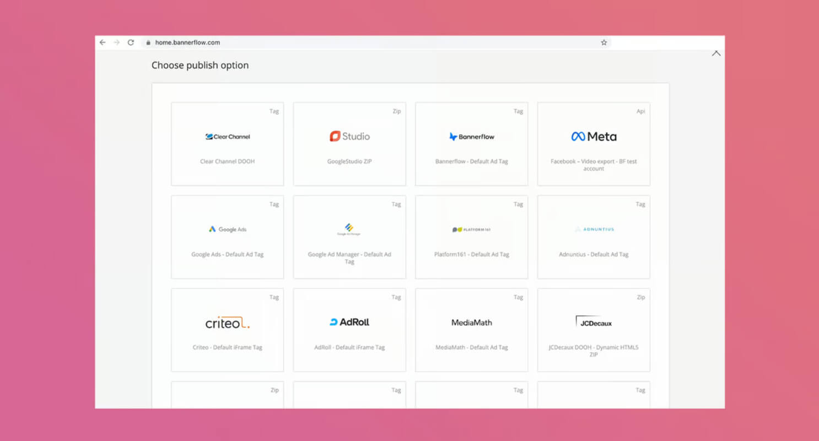The height and width of the screenshot is (441, 819).
Task: Click the Tag badge on the AdRoll card
Action: [x=396, y=297]
